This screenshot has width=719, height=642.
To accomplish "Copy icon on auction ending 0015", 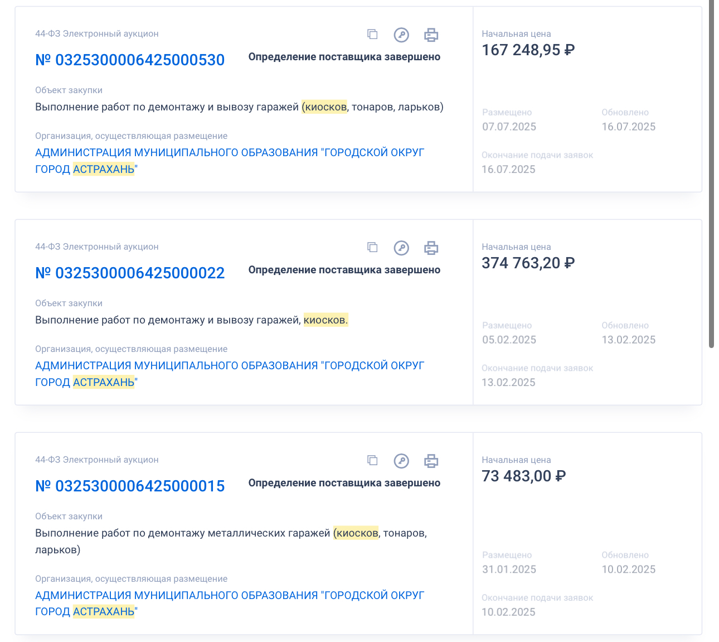I will [372, 461].
